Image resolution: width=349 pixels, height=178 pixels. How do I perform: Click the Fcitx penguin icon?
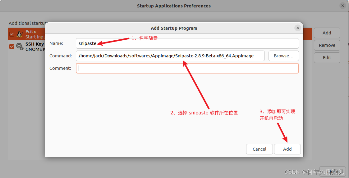(20, 34)
